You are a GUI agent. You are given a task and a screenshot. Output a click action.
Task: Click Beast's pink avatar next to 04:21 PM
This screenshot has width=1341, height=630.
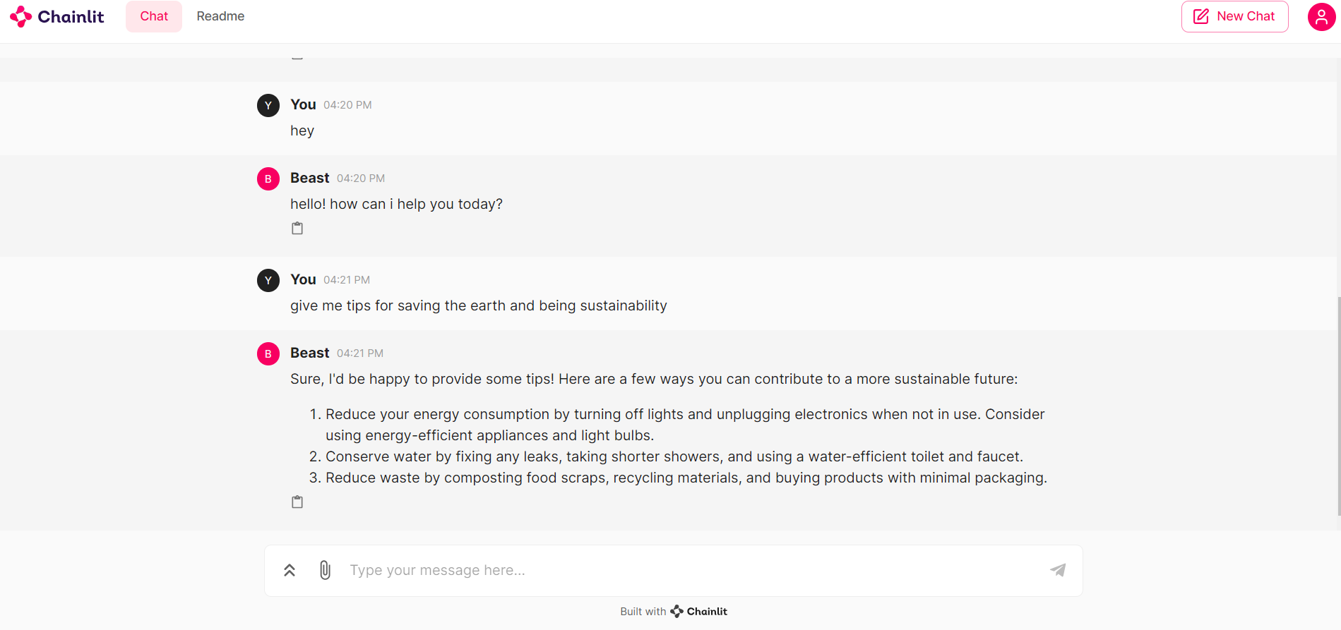tap(268, 353)
